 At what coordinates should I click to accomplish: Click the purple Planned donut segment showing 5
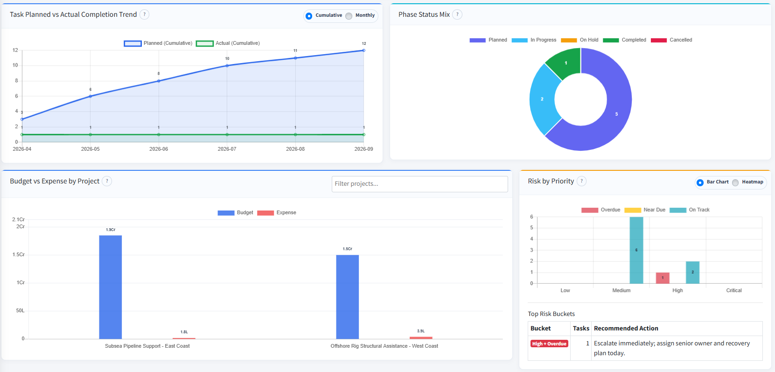(x=616, y=114)
